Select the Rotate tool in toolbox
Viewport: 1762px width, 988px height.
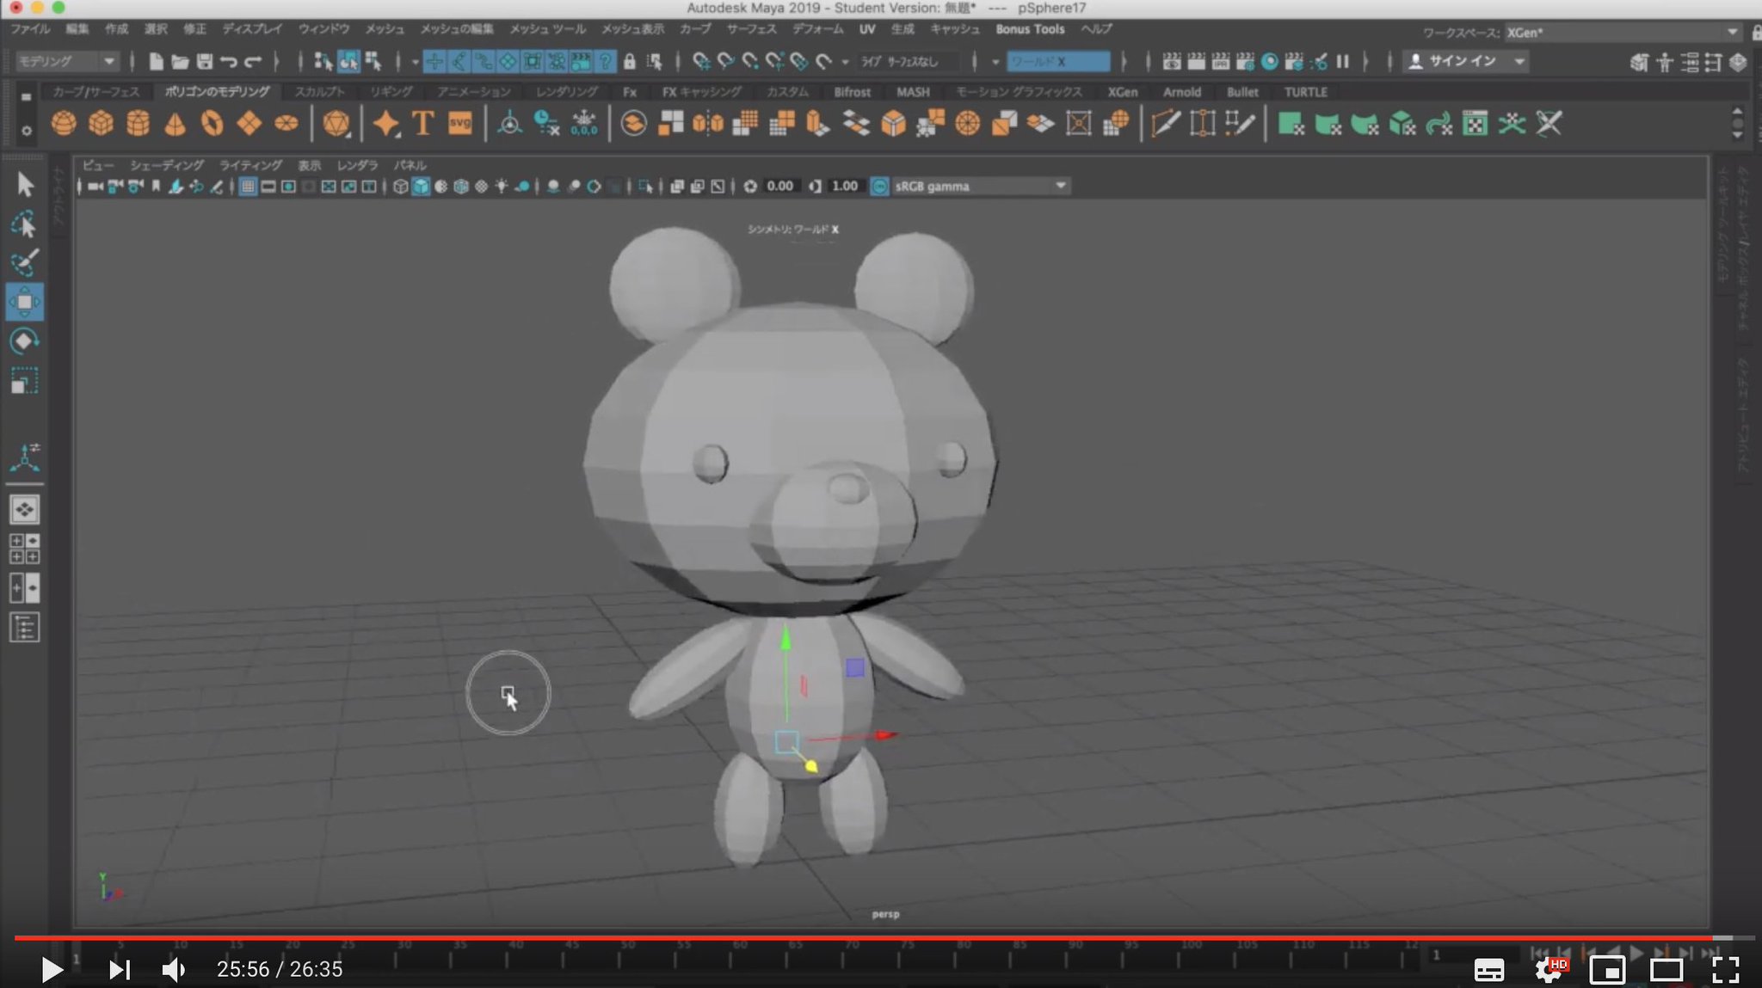pyautogui.click(x=24, y=341)
